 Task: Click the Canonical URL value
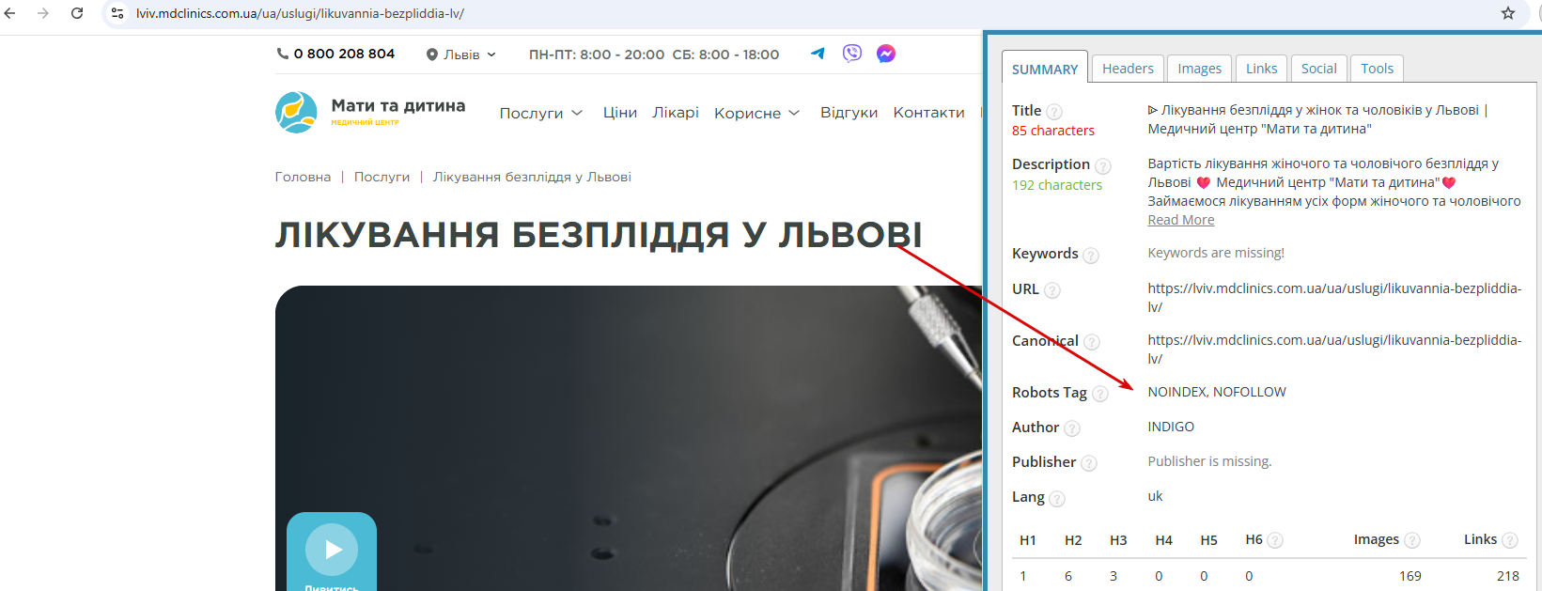pyautogui.click(x=1334, y=350)
